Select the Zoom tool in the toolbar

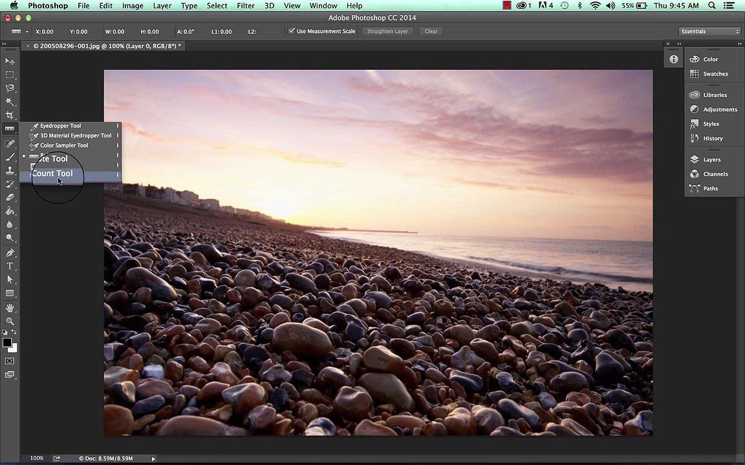tap(10, 321)
